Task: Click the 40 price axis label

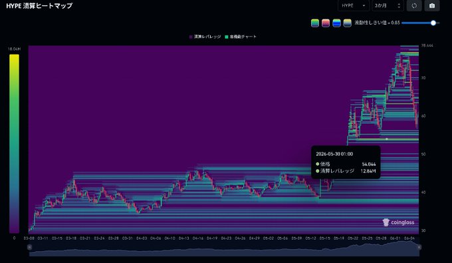Action: 423,192
